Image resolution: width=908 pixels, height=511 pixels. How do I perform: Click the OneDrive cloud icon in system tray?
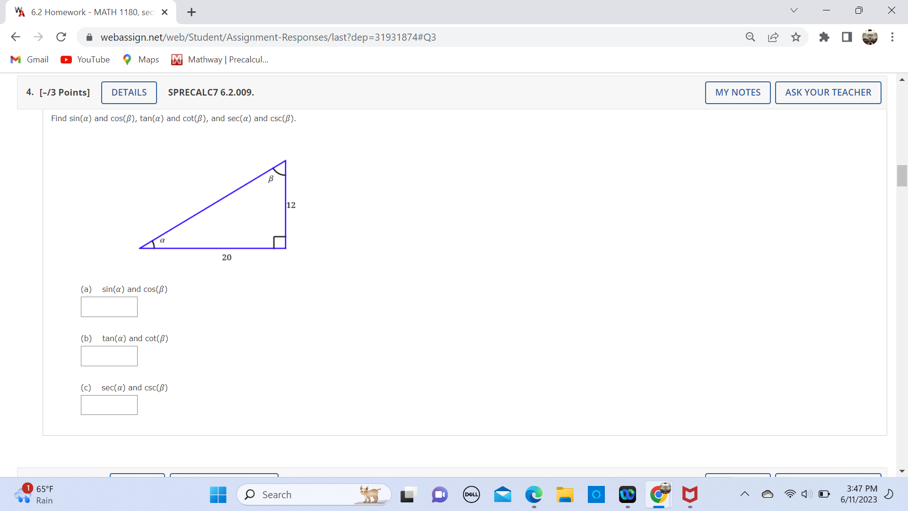[x=768, y=494]
